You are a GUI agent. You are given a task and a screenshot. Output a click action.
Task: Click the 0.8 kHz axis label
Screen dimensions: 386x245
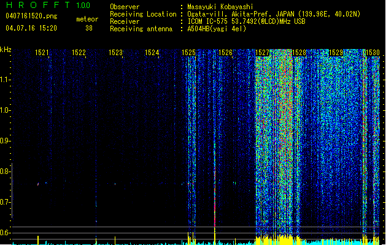[5, 171]
